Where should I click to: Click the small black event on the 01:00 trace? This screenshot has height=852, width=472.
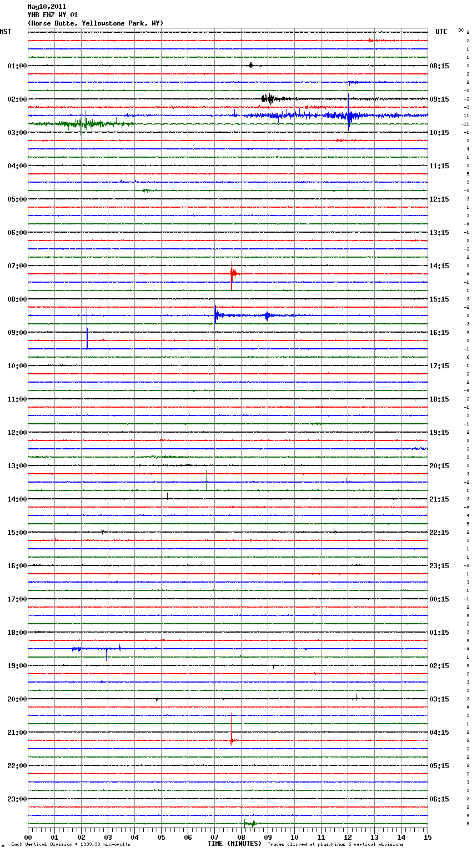point(251,66)
